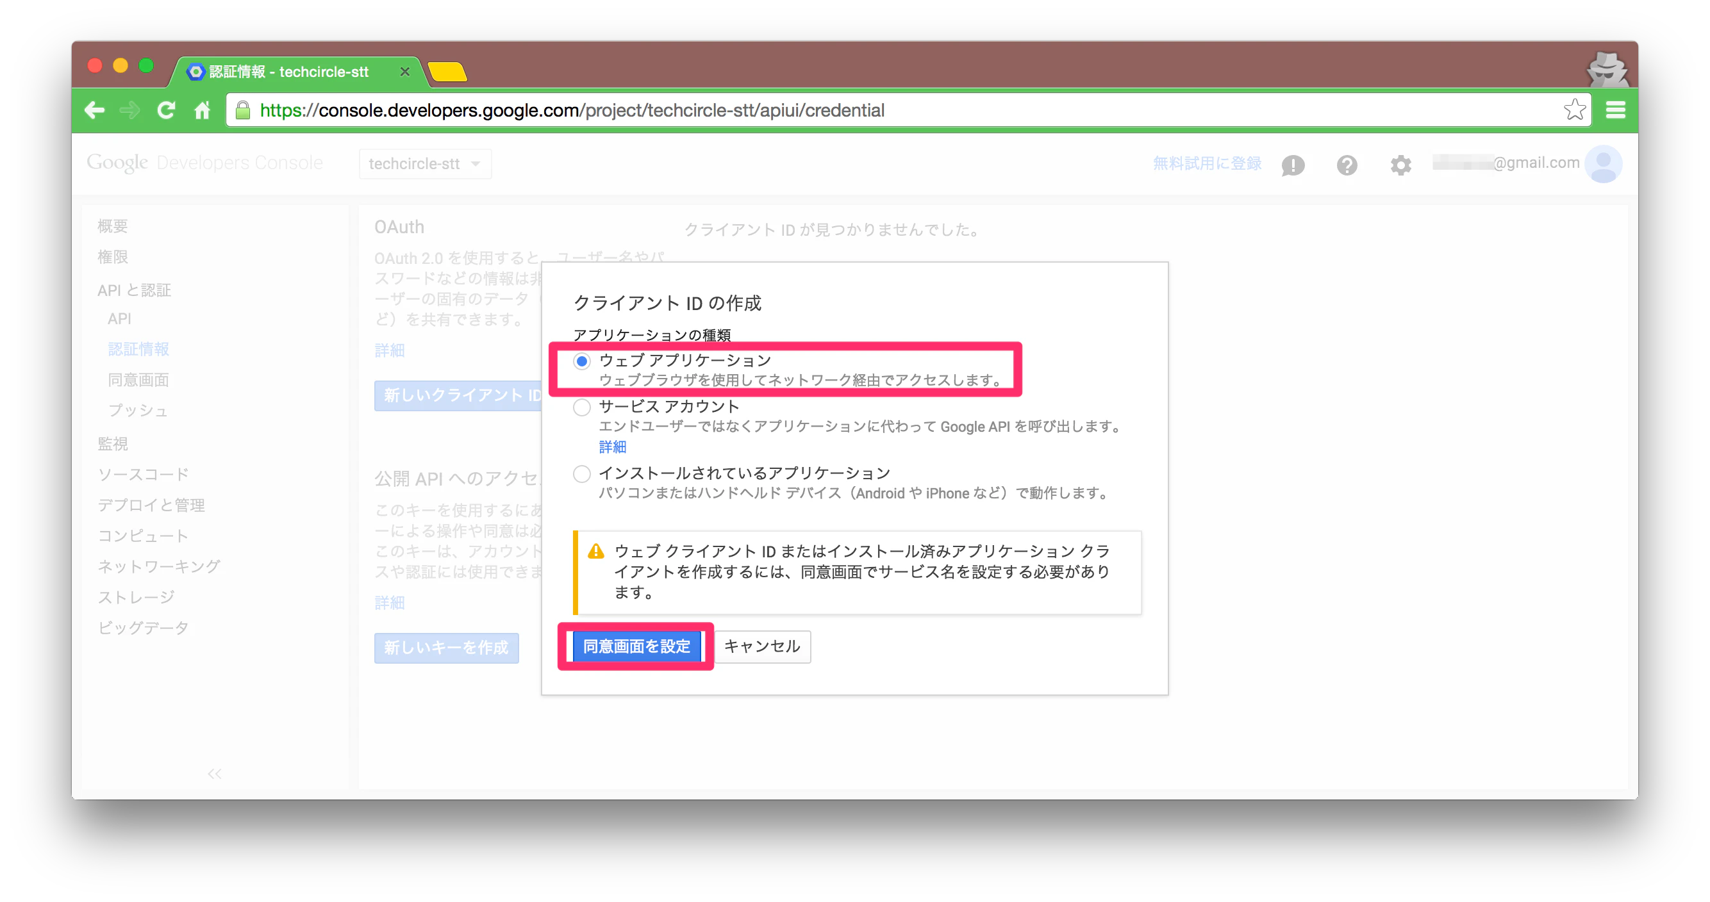Select 認証情報 in the sidebar
The width and height of the screenshot is (1710, 902).
pyautogui.click(x=138, y=349)
